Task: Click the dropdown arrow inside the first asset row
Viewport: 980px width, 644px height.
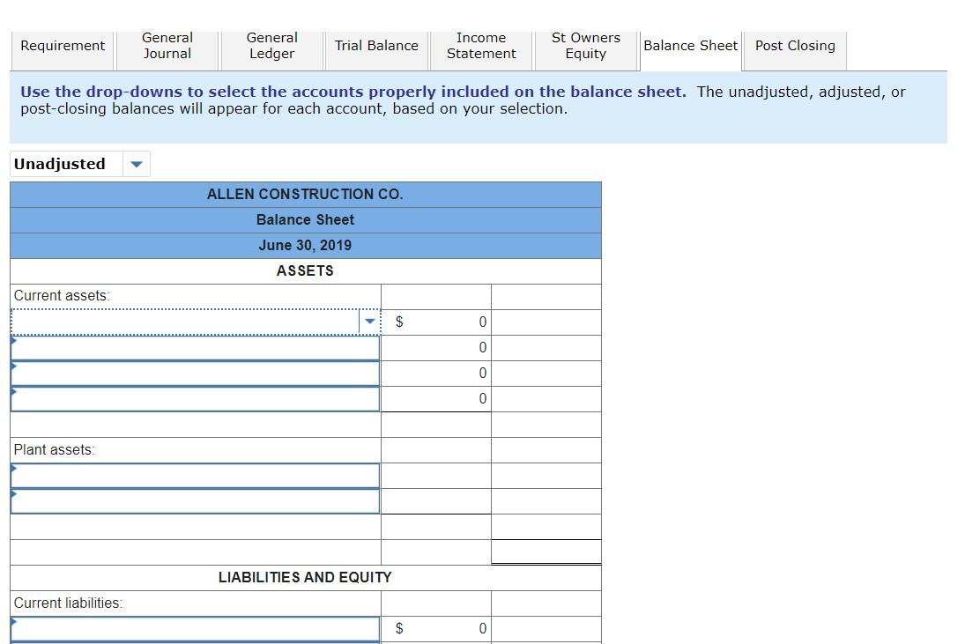Action: click(369, 322)
